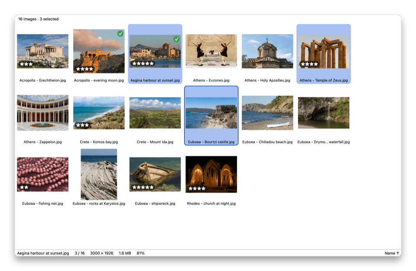Click the '3 / 16' position indicator
416x271 pixels.
[x=80, y=253]
